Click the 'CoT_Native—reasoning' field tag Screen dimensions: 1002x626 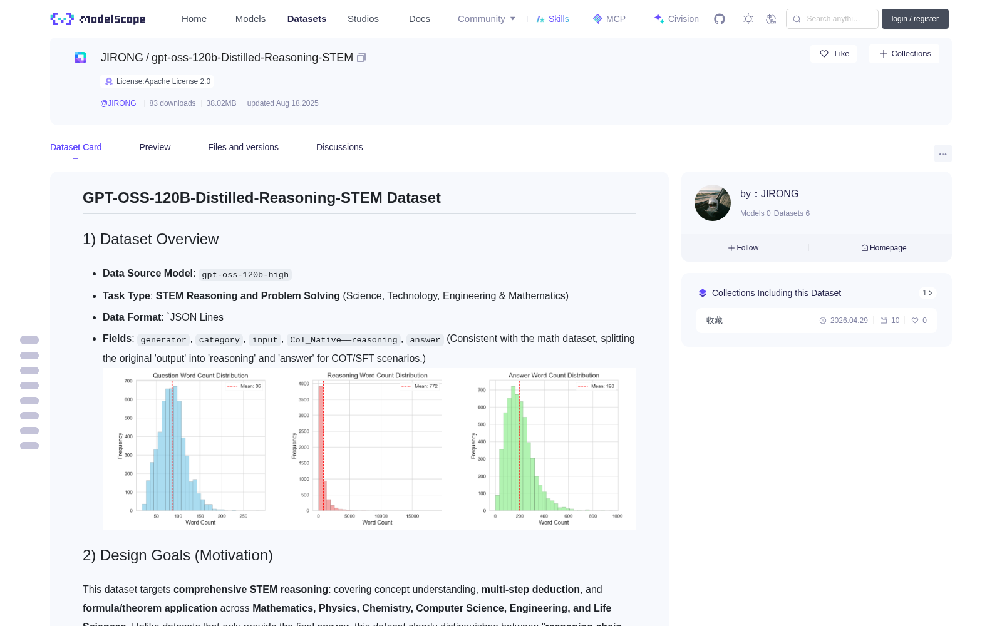[344, 340]
